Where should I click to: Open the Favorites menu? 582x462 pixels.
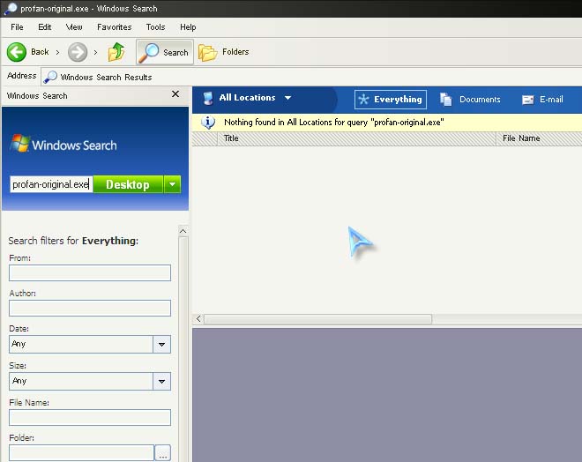pyautogui.click(x=115, y=27)
